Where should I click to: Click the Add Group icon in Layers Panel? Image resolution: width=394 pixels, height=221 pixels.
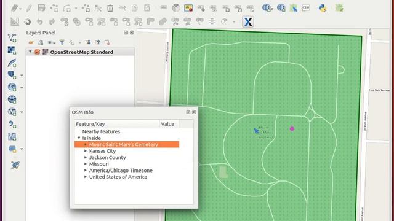tap(41, 42)
